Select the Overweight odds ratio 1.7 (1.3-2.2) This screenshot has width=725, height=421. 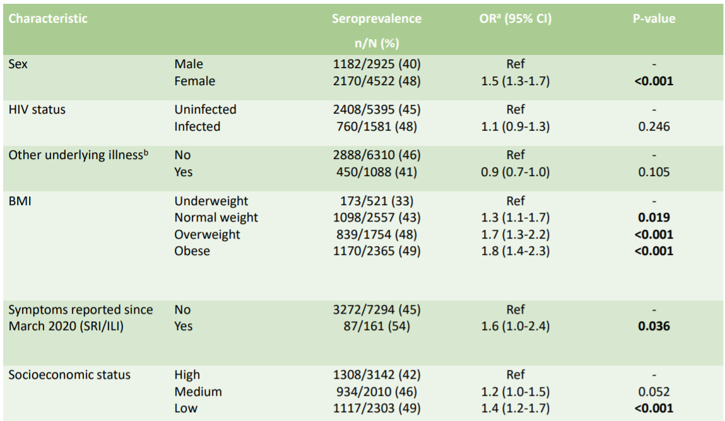(x=515, y=234)
